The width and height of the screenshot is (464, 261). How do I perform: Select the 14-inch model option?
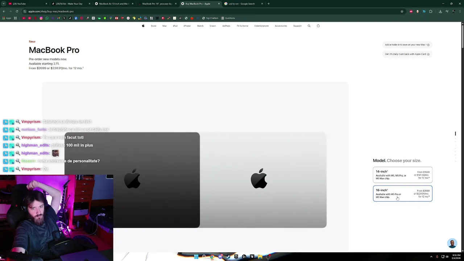tap(402, 175)
